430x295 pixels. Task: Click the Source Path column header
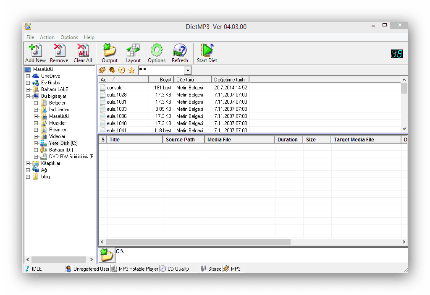tap(184, 140)
